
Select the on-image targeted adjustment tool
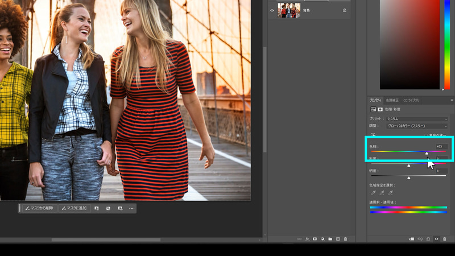coord(373,135)
